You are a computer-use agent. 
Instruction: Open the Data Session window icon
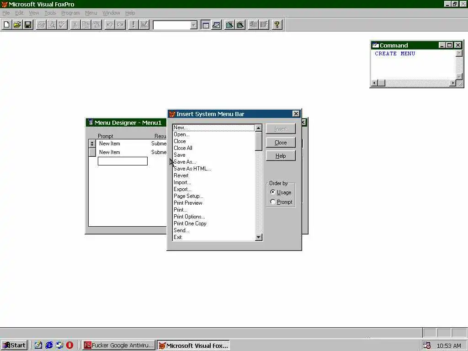[x=216, y=25]
